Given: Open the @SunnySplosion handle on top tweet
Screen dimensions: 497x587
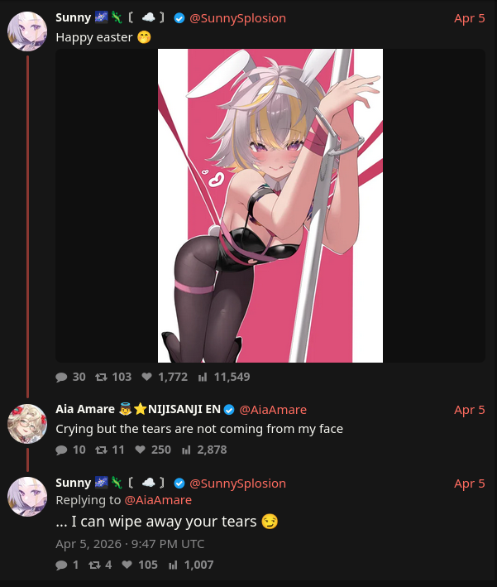Looking at the screenshot, I should [x=238, y=18].
